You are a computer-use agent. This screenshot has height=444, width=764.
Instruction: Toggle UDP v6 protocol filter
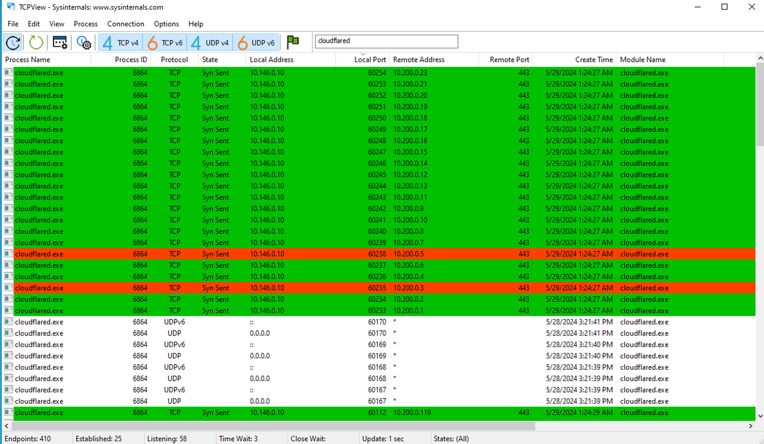[x=256, y=42]
